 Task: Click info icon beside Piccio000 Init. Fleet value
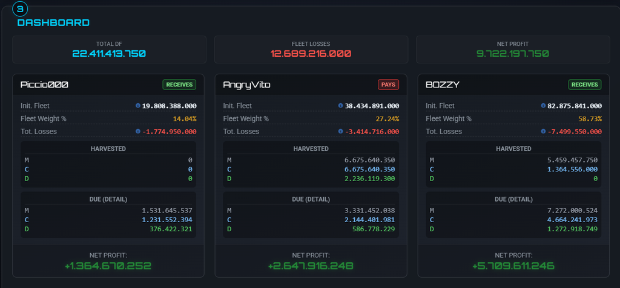[138, 106]
